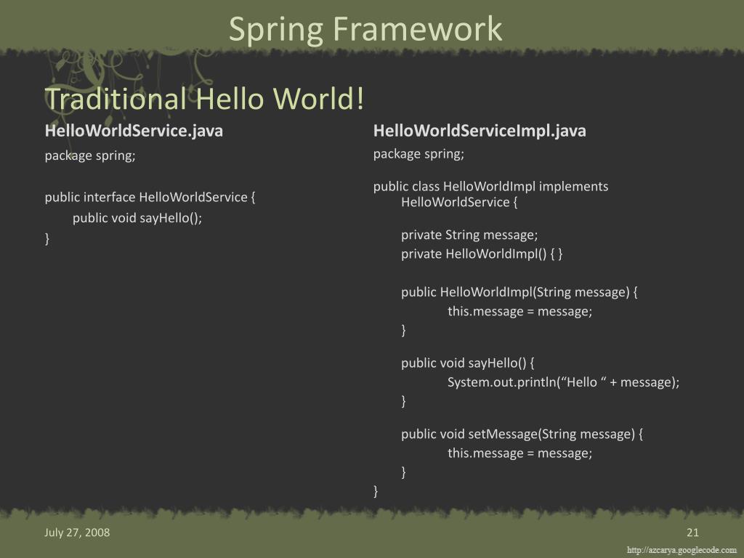This screenshot has height=558, width=744.
Task: Click the July 27, 2008 date footer
Action: [77, 533]
